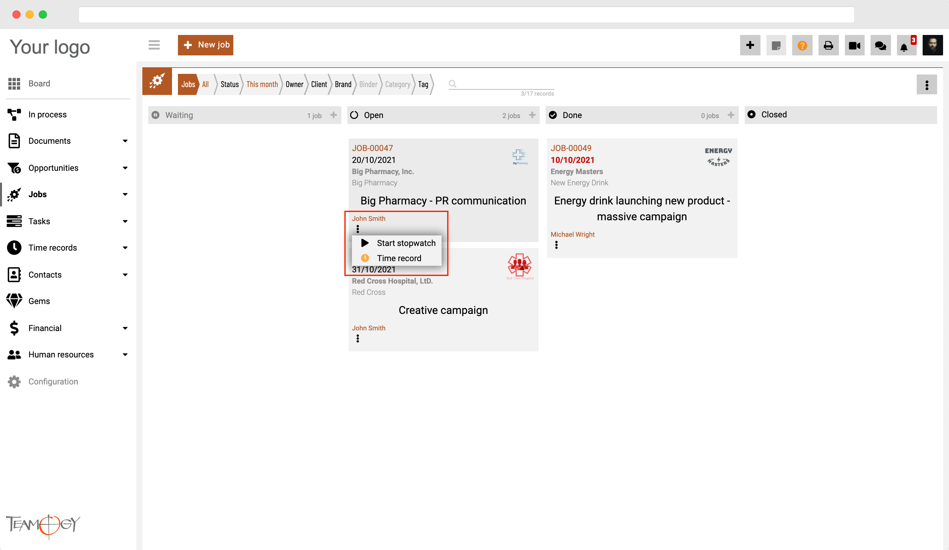Open the Status filter dropdown

pos(229,84)
